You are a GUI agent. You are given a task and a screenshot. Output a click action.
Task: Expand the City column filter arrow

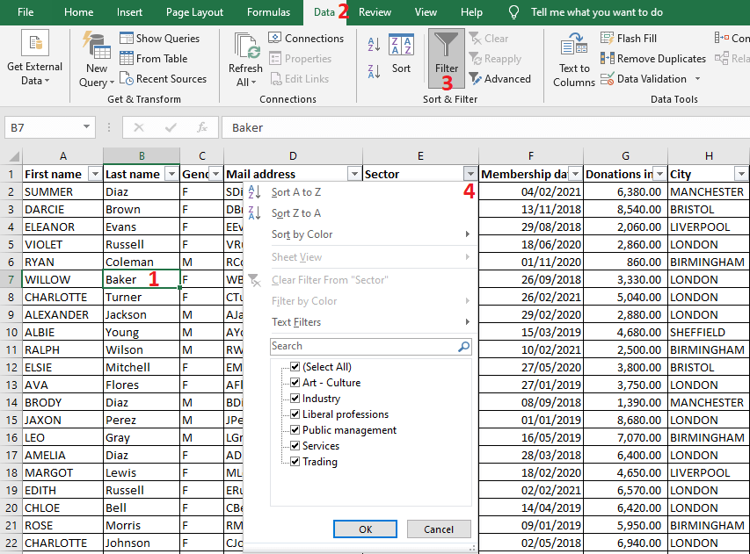pos(740,174)
